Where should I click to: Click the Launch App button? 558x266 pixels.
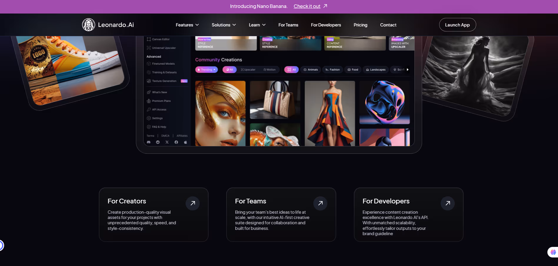pyautogui.click(x=457, y=25)
